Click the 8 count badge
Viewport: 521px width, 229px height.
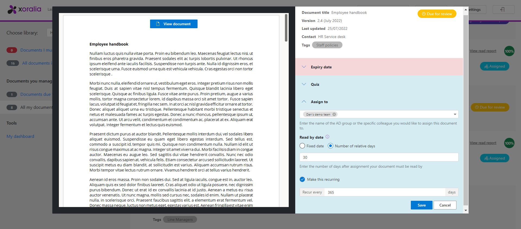point(12,107)
